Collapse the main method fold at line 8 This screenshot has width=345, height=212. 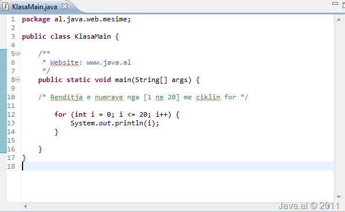(x=18, y=80)
